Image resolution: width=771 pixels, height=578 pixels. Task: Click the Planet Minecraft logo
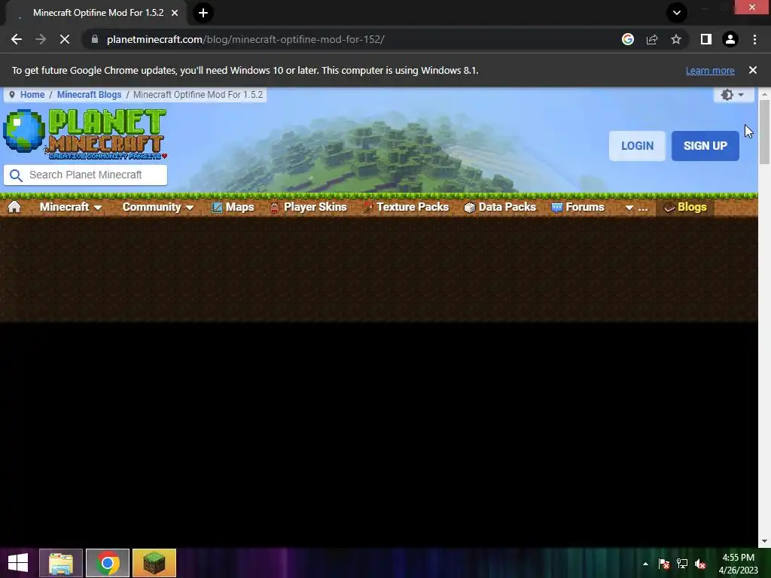[85, 134]
